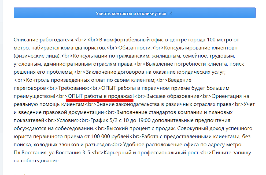Click the text 'Заключение договоров на оказание юридических услуг;'

(156, 72)
